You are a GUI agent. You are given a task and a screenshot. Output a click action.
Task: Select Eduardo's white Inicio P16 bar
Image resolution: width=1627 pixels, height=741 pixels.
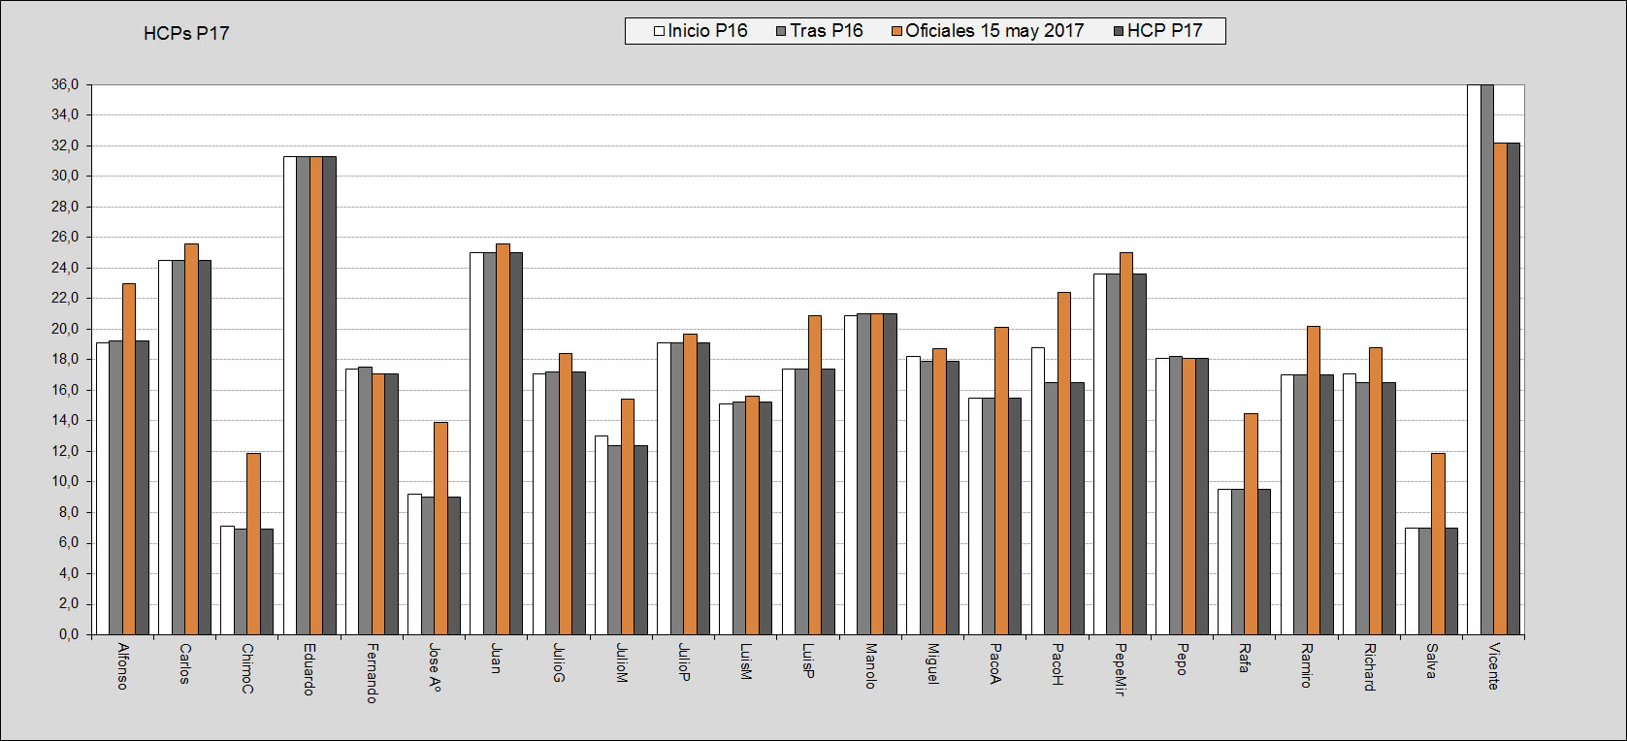tap(289, 395)
